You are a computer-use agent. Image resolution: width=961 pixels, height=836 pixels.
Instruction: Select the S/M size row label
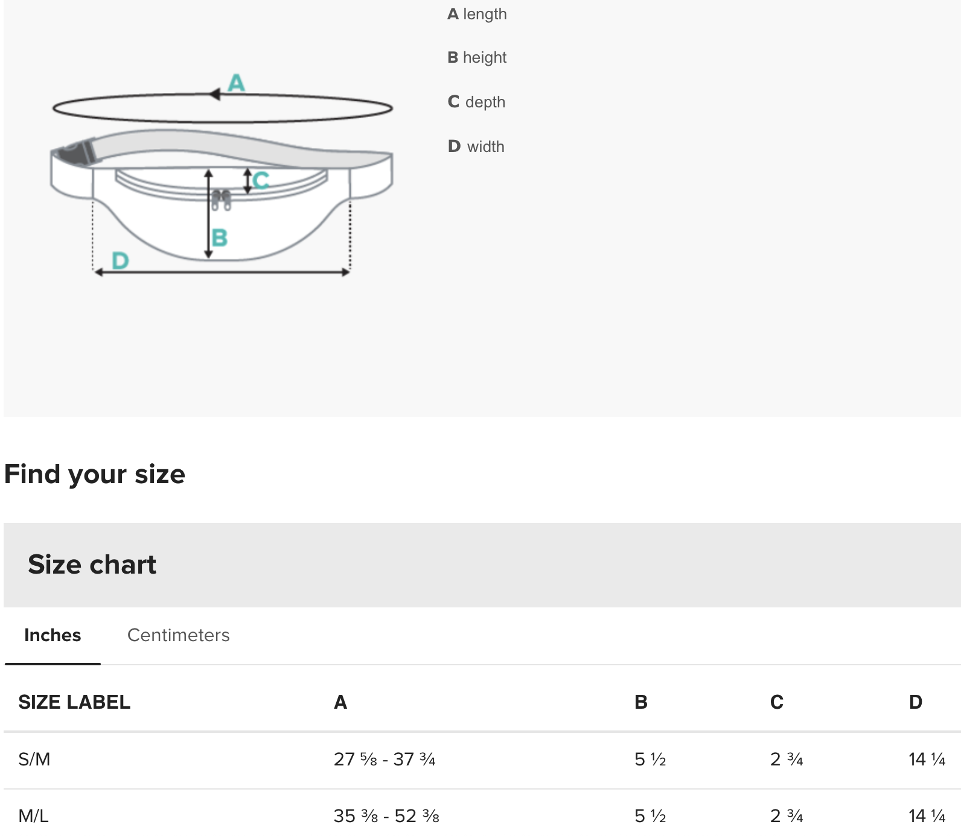[34, 759]
